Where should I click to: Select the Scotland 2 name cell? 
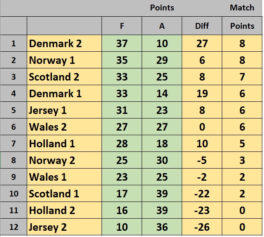pos(64,77)
